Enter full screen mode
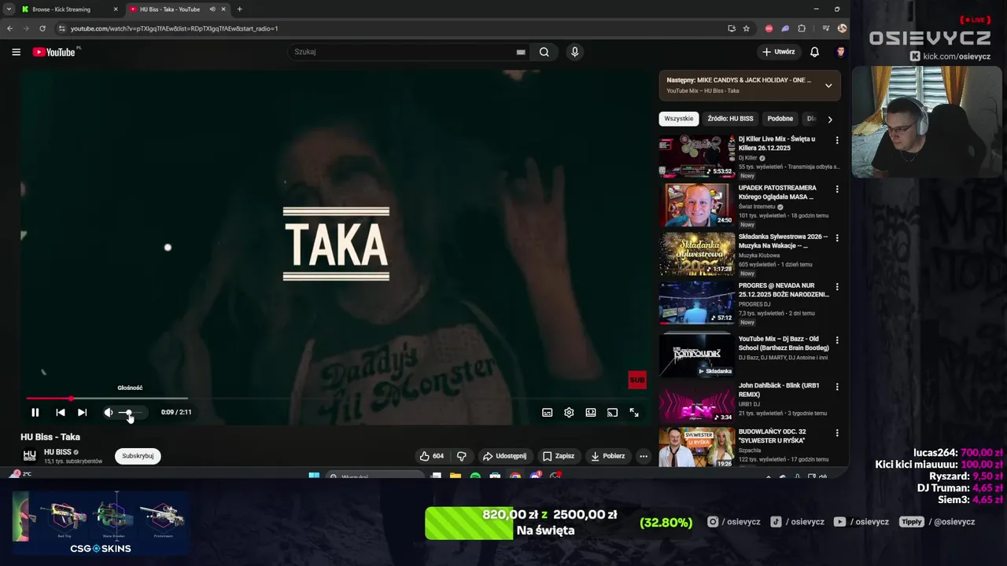This screenshot has height=566, width=1007. 634,412
